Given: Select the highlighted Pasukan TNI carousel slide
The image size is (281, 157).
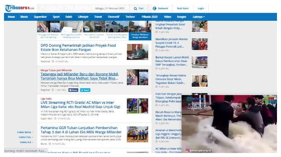Looking at the screenshot, I should tap(140, 30).
